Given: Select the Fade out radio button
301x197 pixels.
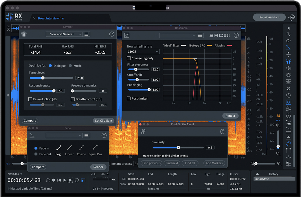Looking at the screenshot, I should (36, 154).
